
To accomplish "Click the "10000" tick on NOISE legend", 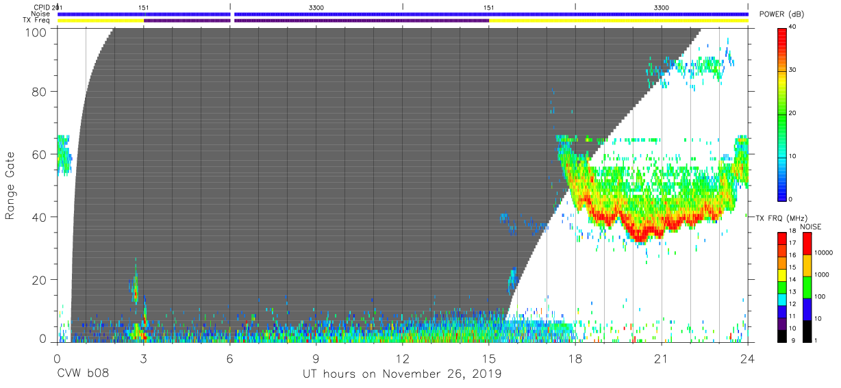I will (824, 253).
